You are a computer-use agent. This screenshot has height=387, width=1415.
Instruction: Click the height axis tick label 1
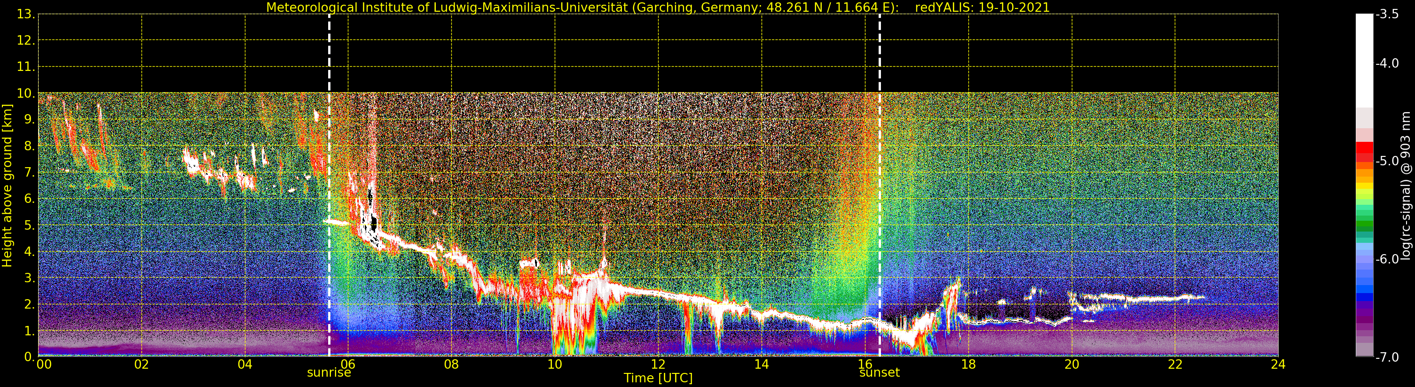pyautogui.click(x=29, y=331)
